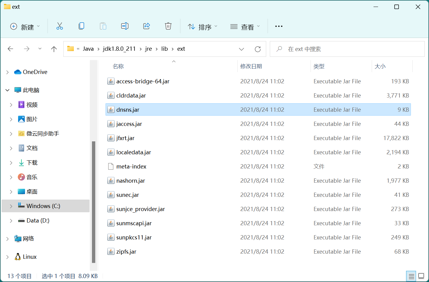Click the Linux penguin icon
The image size is (429, 282).
click(x=18, y=257)
